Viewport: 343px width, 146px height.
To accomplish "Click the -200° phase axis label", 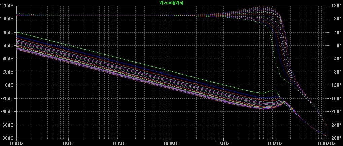I will [x=335, y=111].
